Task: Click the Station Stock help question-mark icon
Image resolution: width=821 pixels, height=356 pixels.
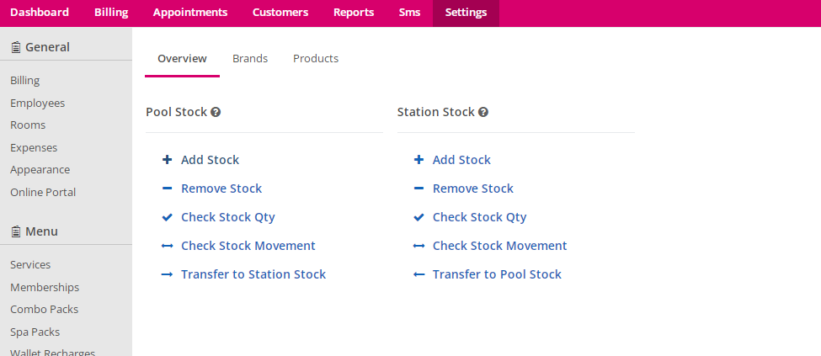Action: point(483,112)
